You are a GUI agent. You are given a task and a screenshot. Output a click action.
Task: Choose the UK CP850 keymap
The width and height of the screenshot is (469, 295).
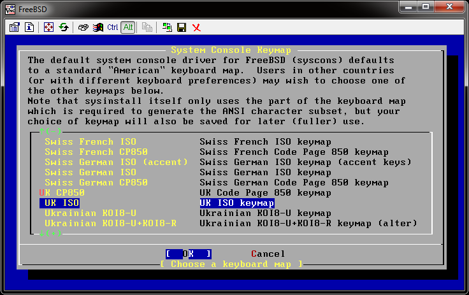pos(62,192)
